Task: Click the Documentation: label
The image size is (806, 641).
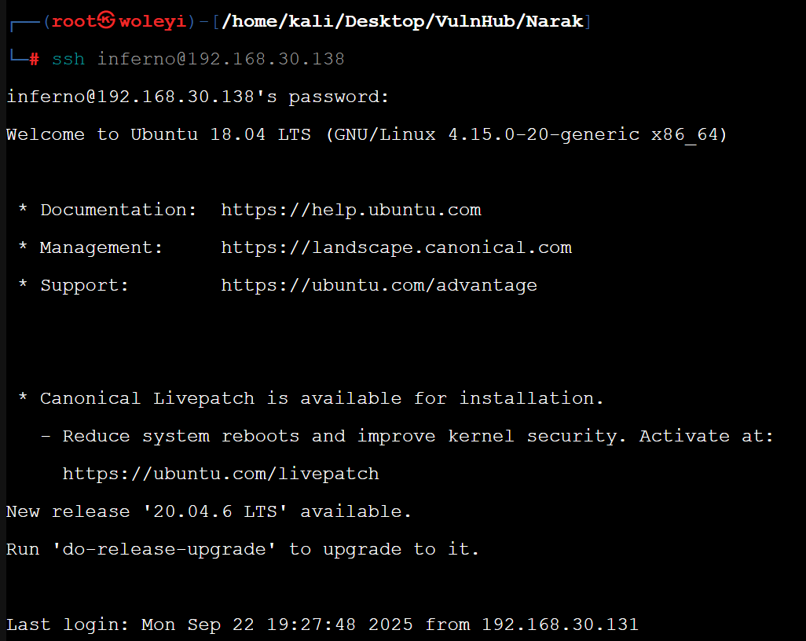Action: pos(119,210)
